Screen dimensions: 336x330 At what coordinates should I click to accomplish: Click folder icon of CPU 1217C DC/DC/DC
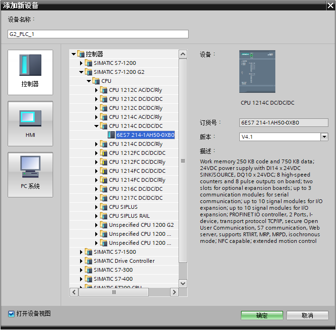(x=104, y=198)
